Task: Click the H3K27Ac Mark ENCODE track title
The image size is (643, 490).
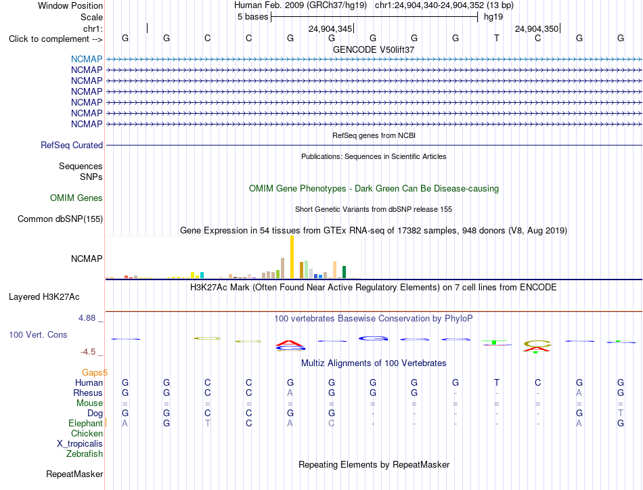Action: pyautogui.click(x=374, y=287)
